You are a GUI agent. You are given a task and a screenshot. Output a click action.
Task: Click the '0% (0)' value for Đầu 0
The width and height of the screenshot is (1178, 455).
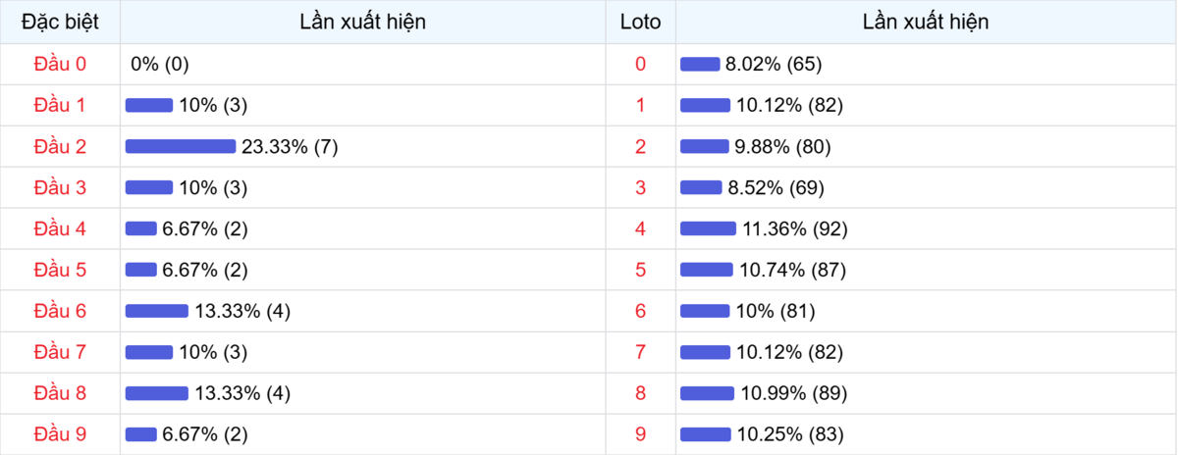click(x=159, y=64)
